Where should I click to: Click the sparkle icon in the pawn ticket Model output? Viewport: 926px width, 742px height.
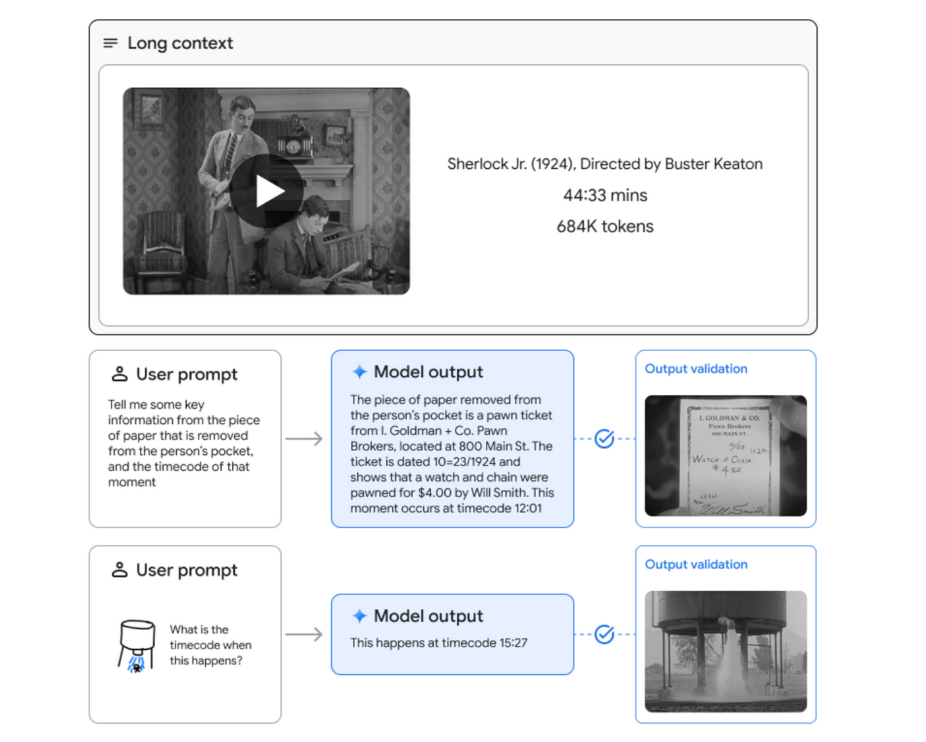tap(359, 372)
